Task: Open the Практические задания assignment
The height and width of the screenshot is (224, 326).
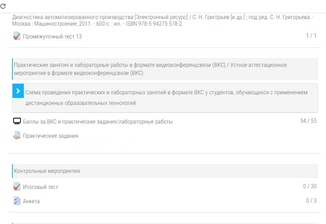Action: tap(51, 136)
